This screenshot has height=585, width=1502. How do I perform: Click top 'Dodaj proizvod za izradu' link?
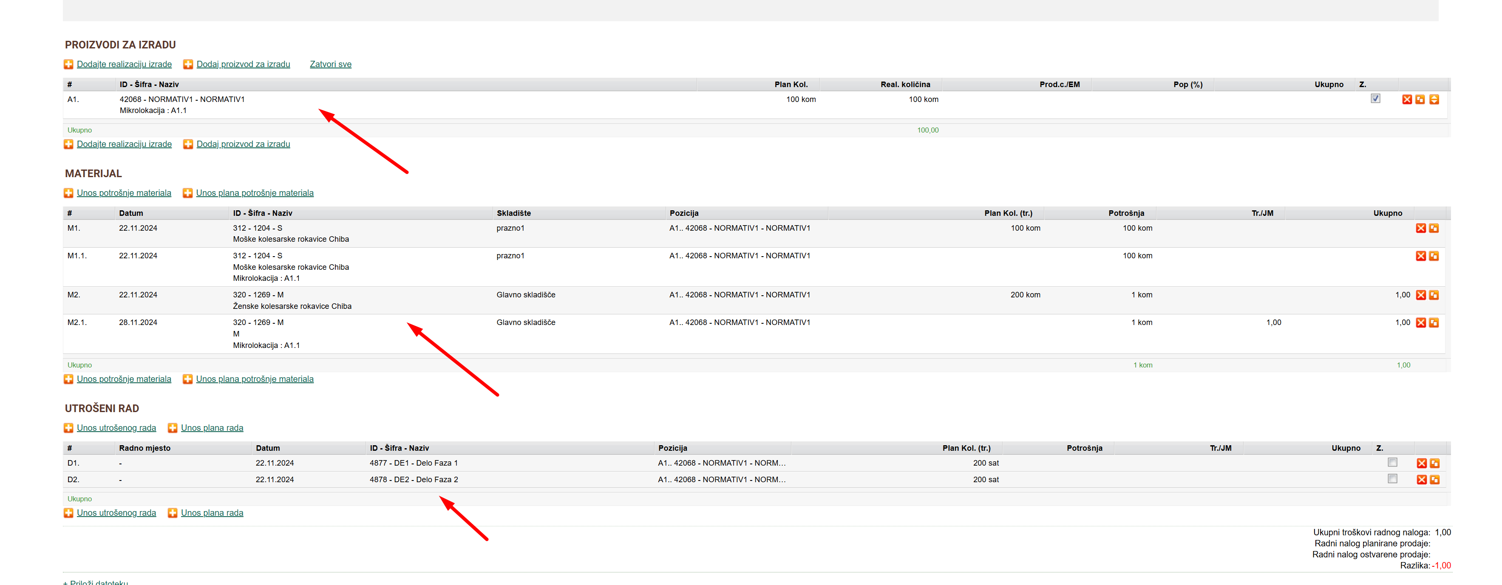243,64
